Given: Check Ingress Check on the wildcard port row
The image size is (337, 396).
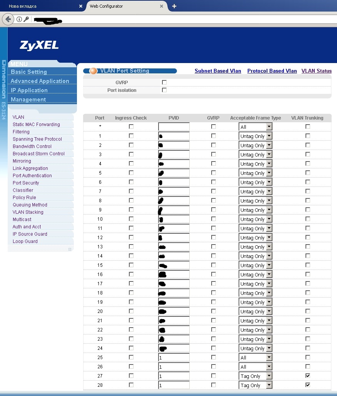Looking at the screenshot, I should point(131,126).
